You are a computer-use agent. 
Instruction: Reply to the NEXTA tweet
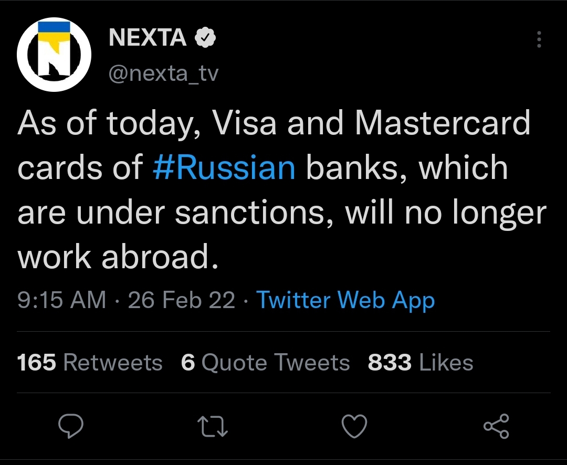[x=70, y=426]
